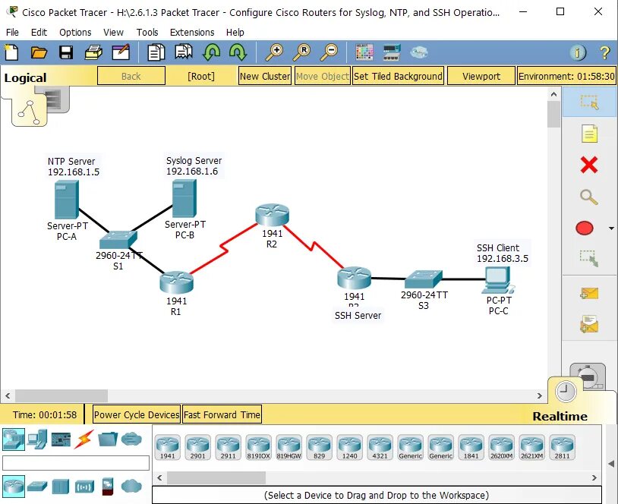Pick the 1841 router device

(x=471, y=447)
